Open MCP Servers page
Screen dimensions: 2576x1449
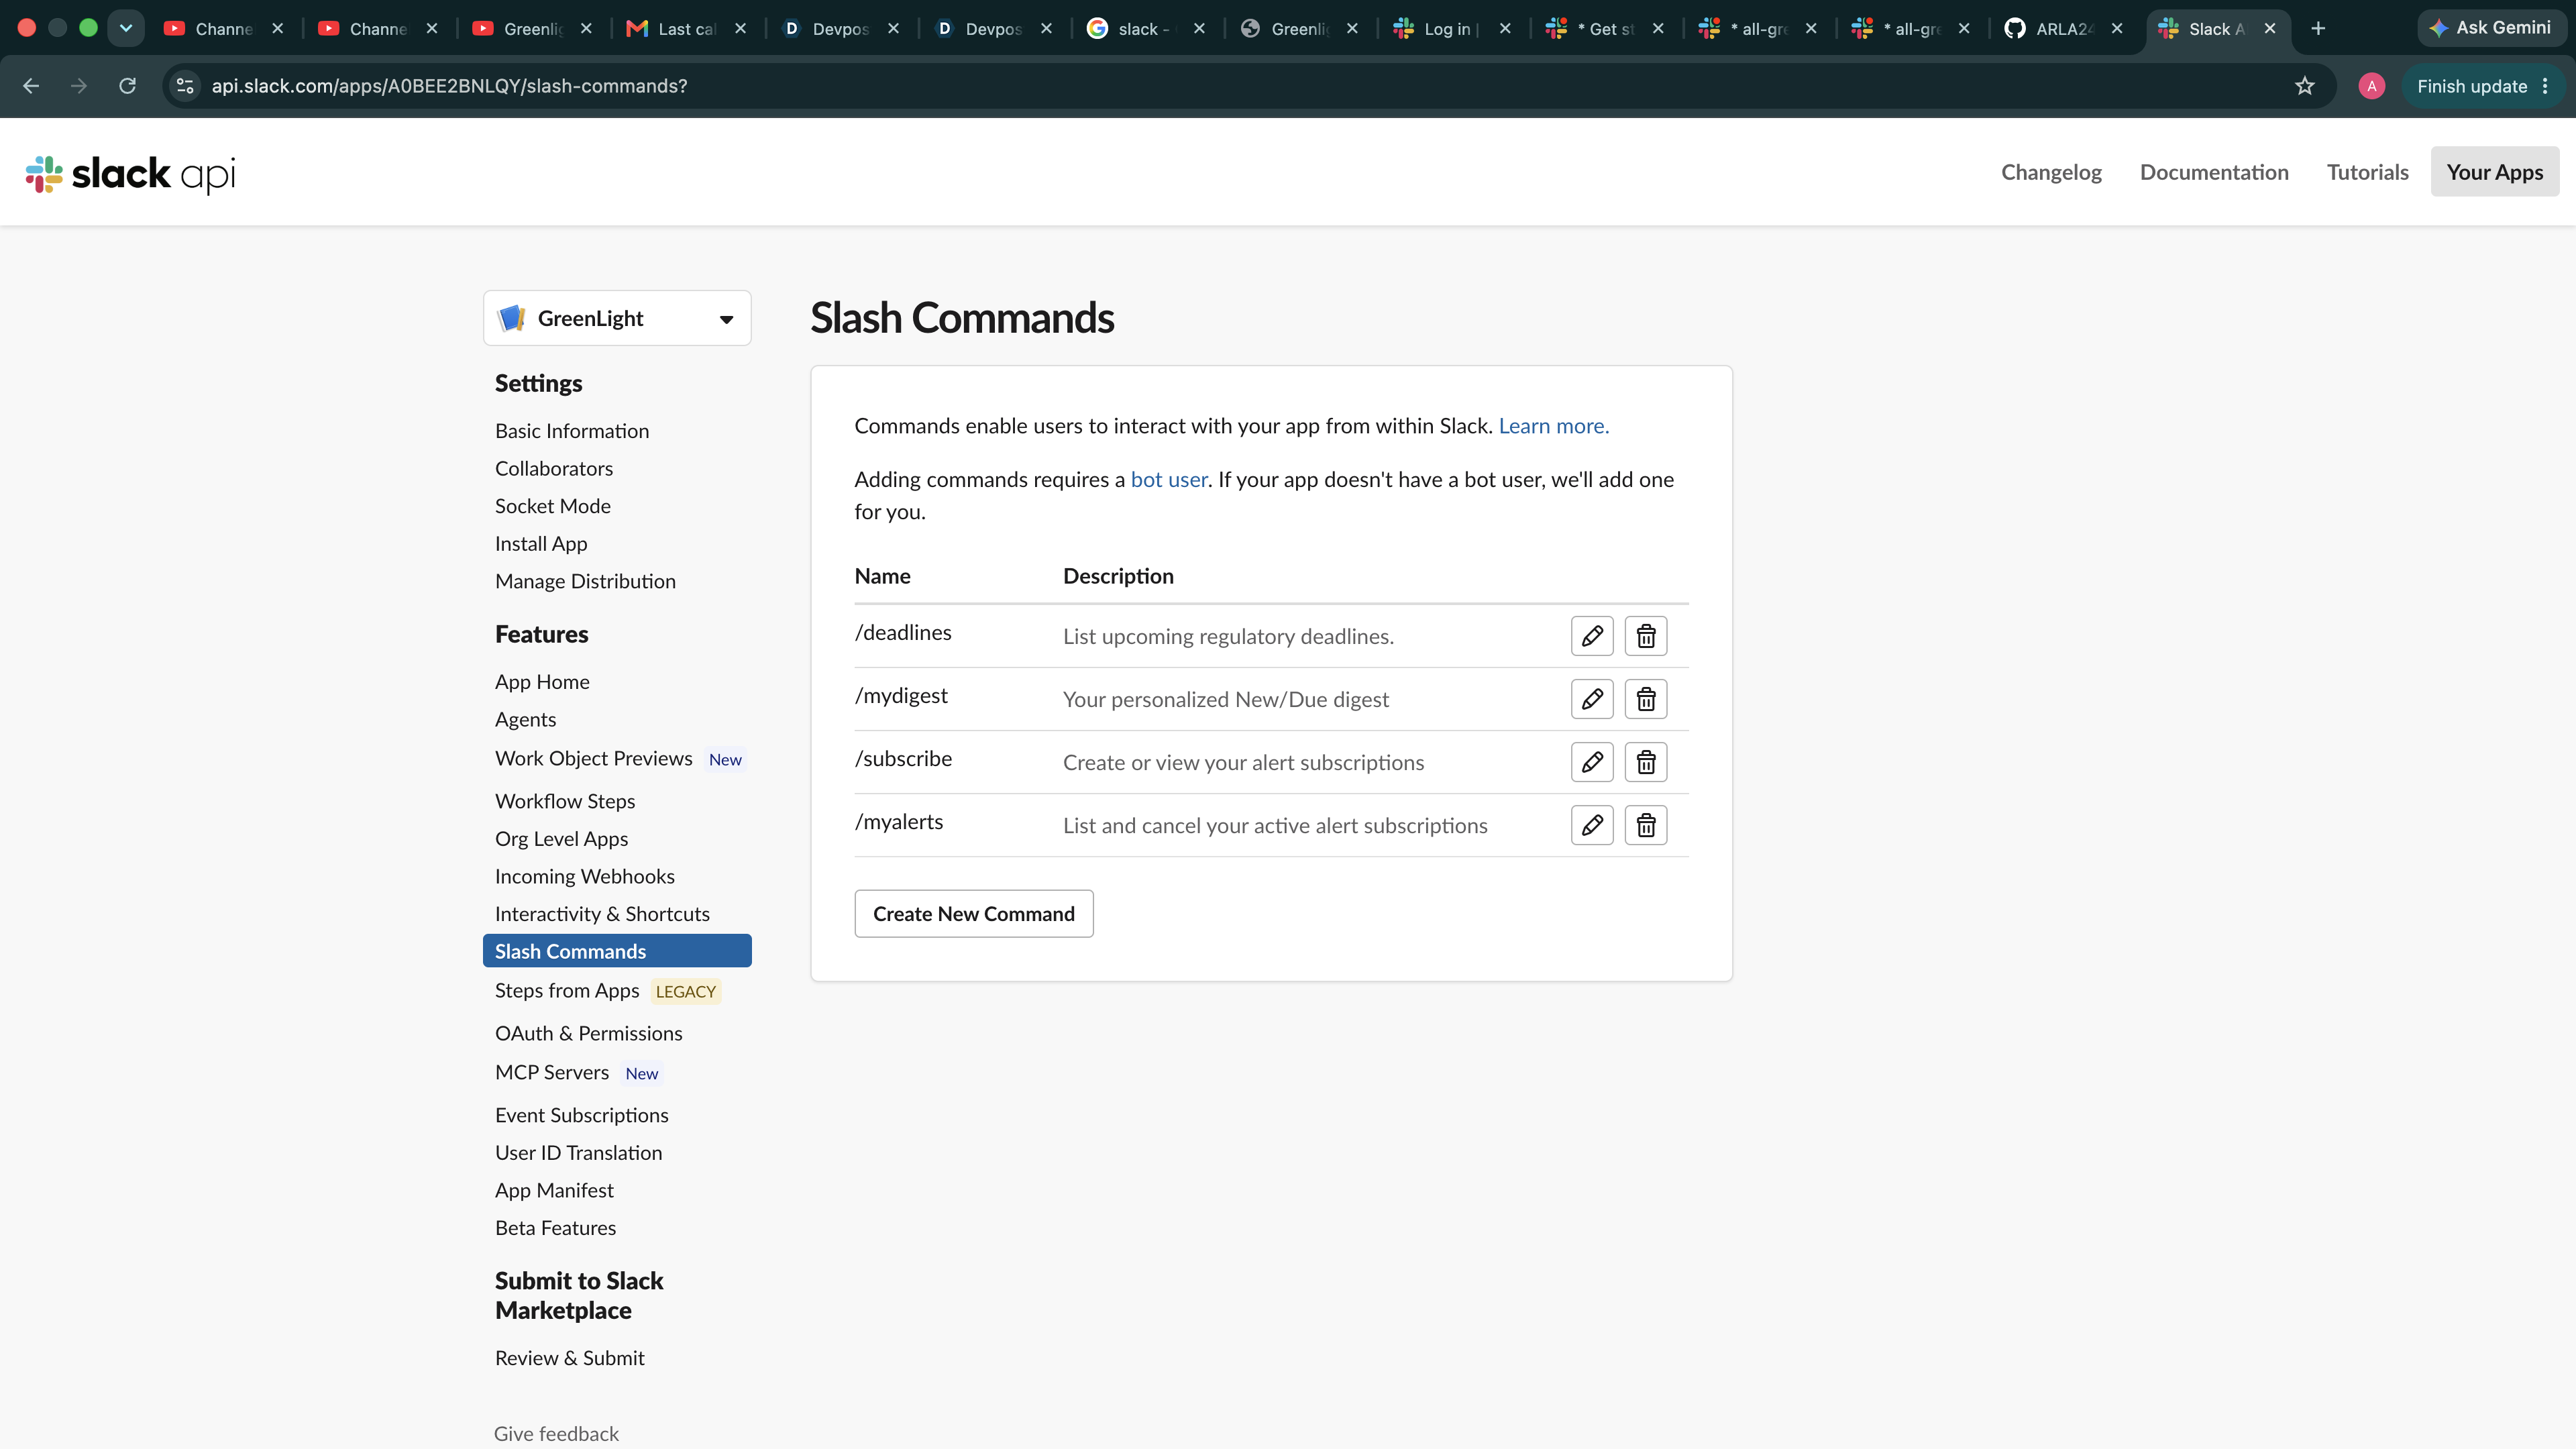tap(552, 1073)
